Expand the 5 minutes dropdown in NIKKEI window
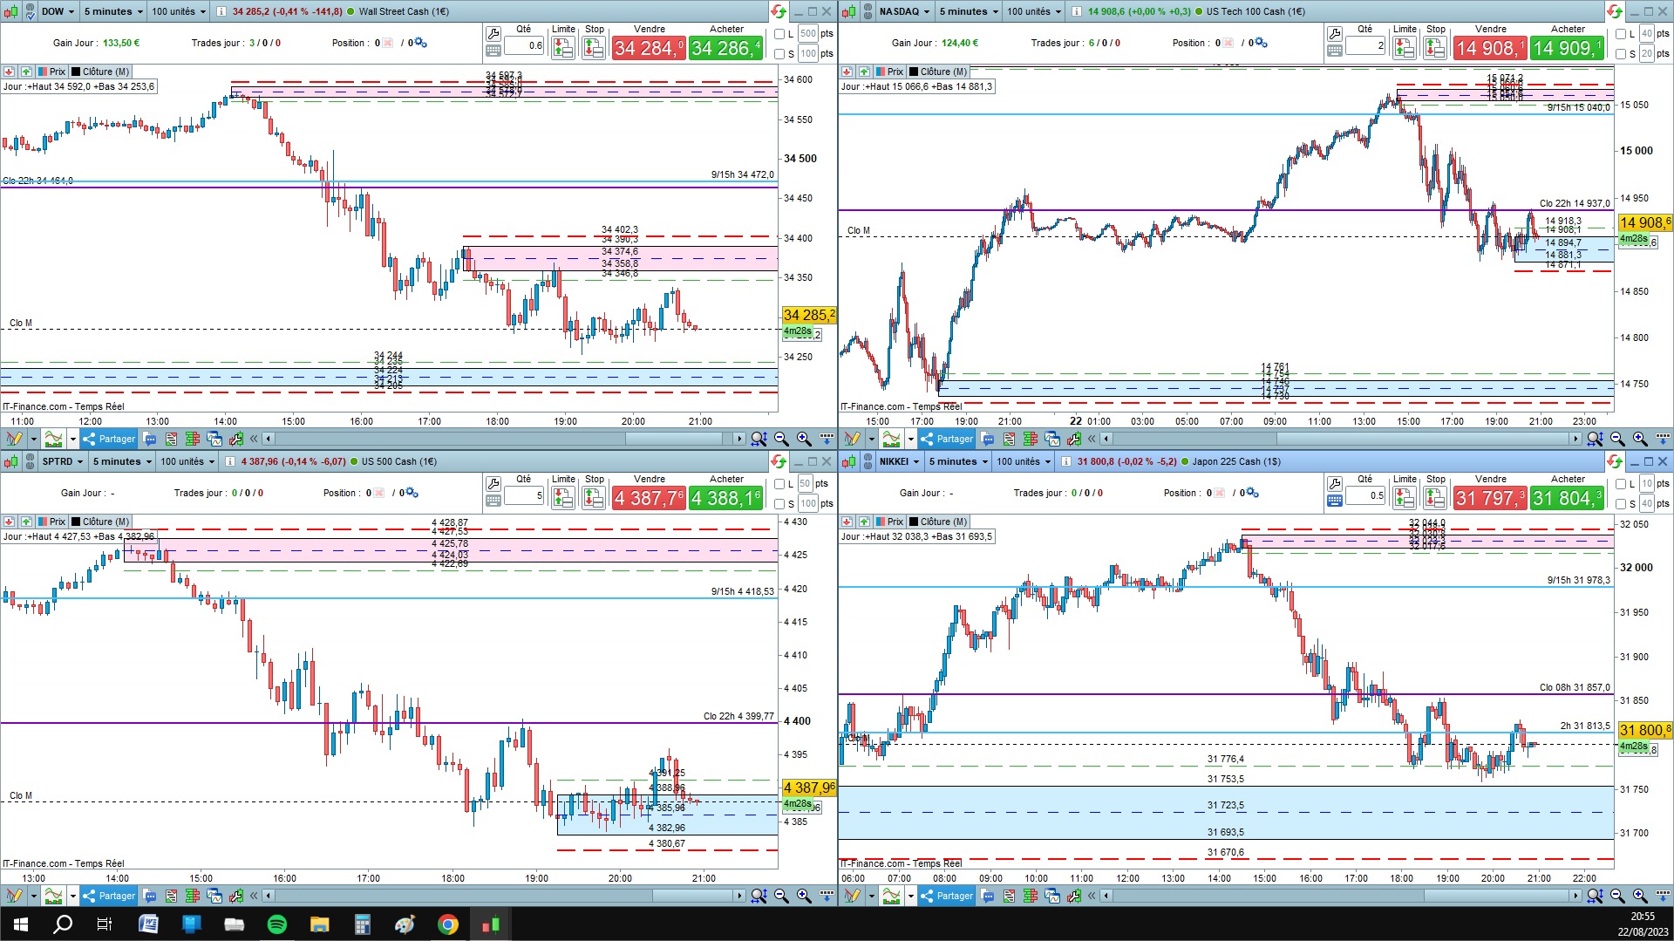The width and height of the screenshot is (1674, 941). 958,461
